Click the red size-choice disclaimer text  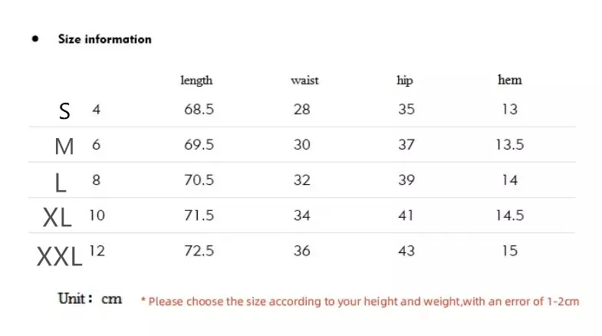(x=360, y=301)
